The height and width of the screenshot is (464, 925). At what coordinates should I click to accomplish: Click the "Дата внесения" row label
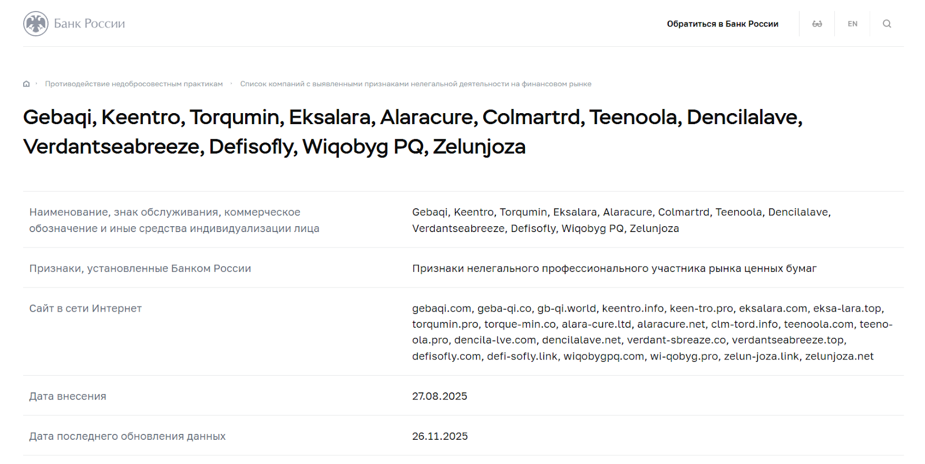(68, 396)
